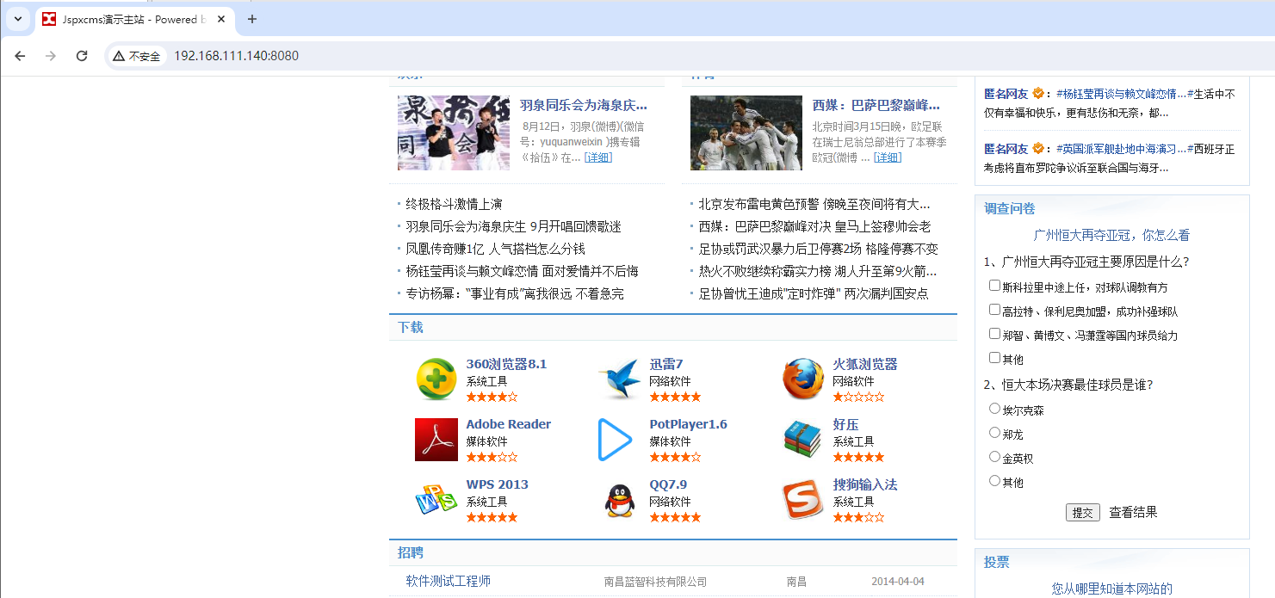Open #杨钰莹再谈与赖文峰恋情 comment link

(x=1121, y=94)
